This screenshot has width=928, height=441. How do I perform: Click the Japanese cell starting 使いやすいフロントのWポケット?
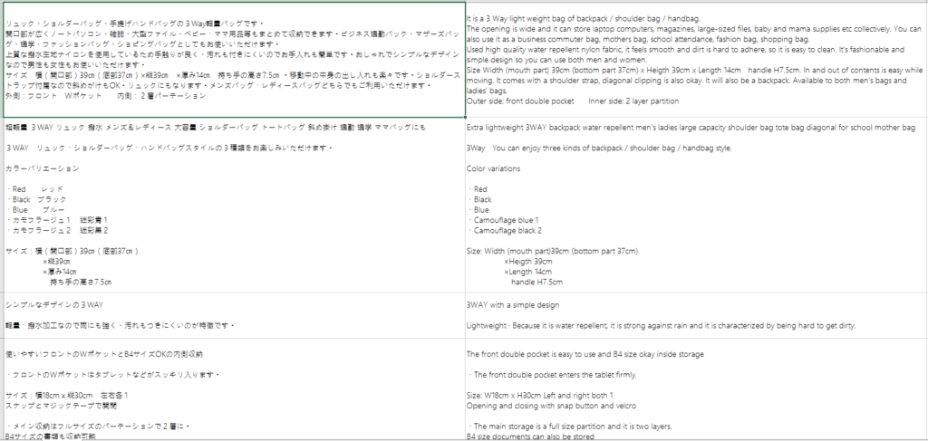pos(235,389)
